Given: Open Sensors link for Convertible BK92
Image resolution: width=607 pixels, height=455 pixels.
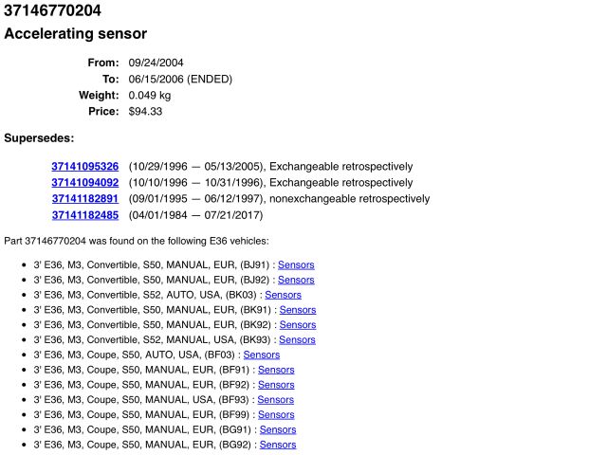Looking at the screenshot, I should [x=298, y=324].
